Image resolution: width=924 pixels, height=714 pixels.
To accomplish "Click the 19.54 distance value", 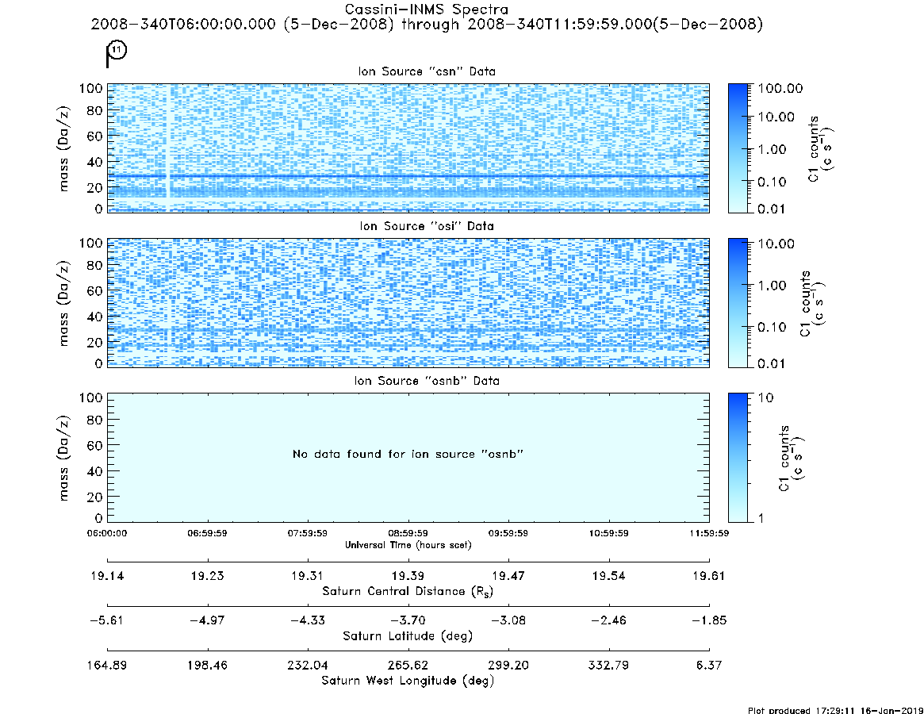I will [x=609, y=576].
